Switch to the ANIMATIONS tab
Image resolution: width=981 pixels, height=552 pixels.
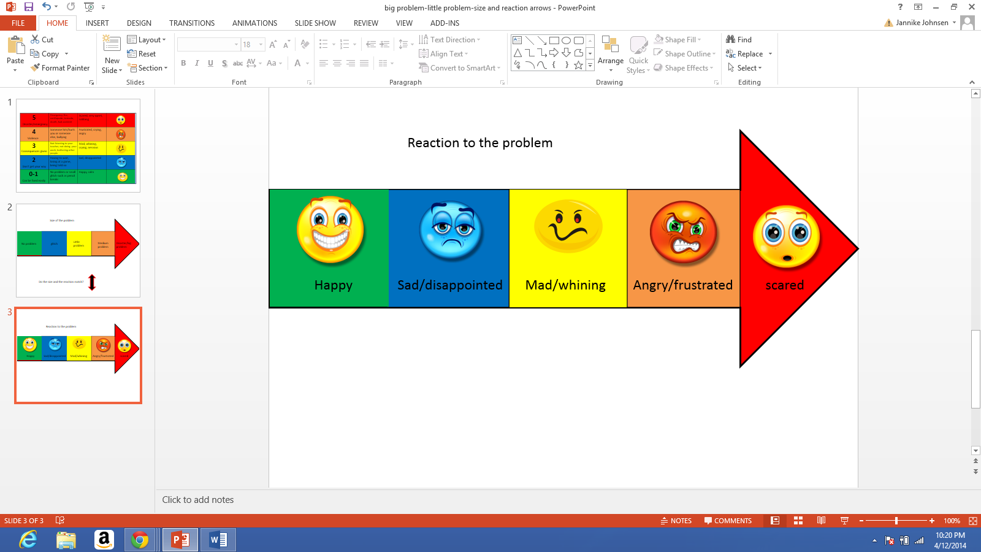pos(254,23)
